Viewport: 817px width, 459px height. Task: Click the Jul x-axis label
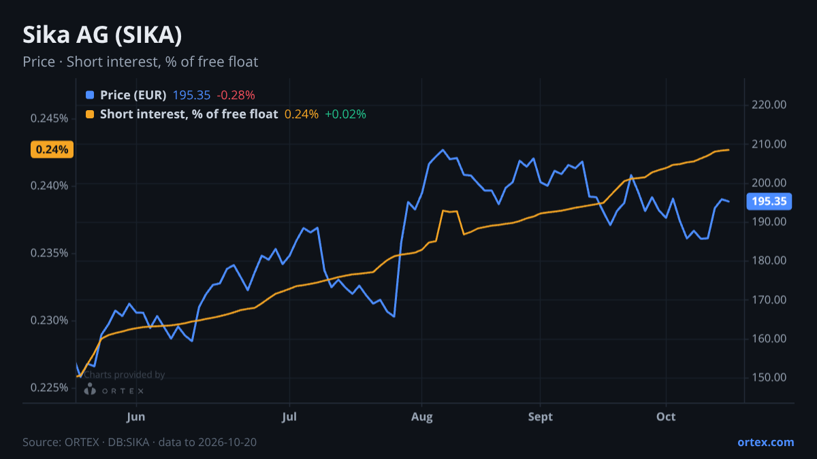[x=290, y=416]
